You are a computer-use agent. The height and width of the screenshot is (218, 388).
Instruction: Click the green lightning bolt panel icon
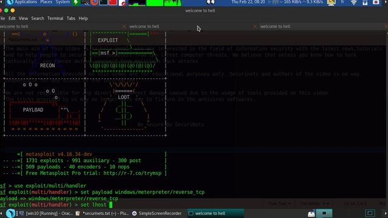[76, 2]
